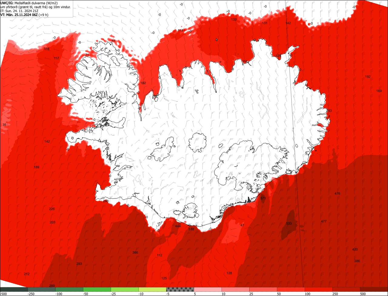Click the 133 value north of Iceland
The image size is (388, 296).
click(x=234, y=19)
